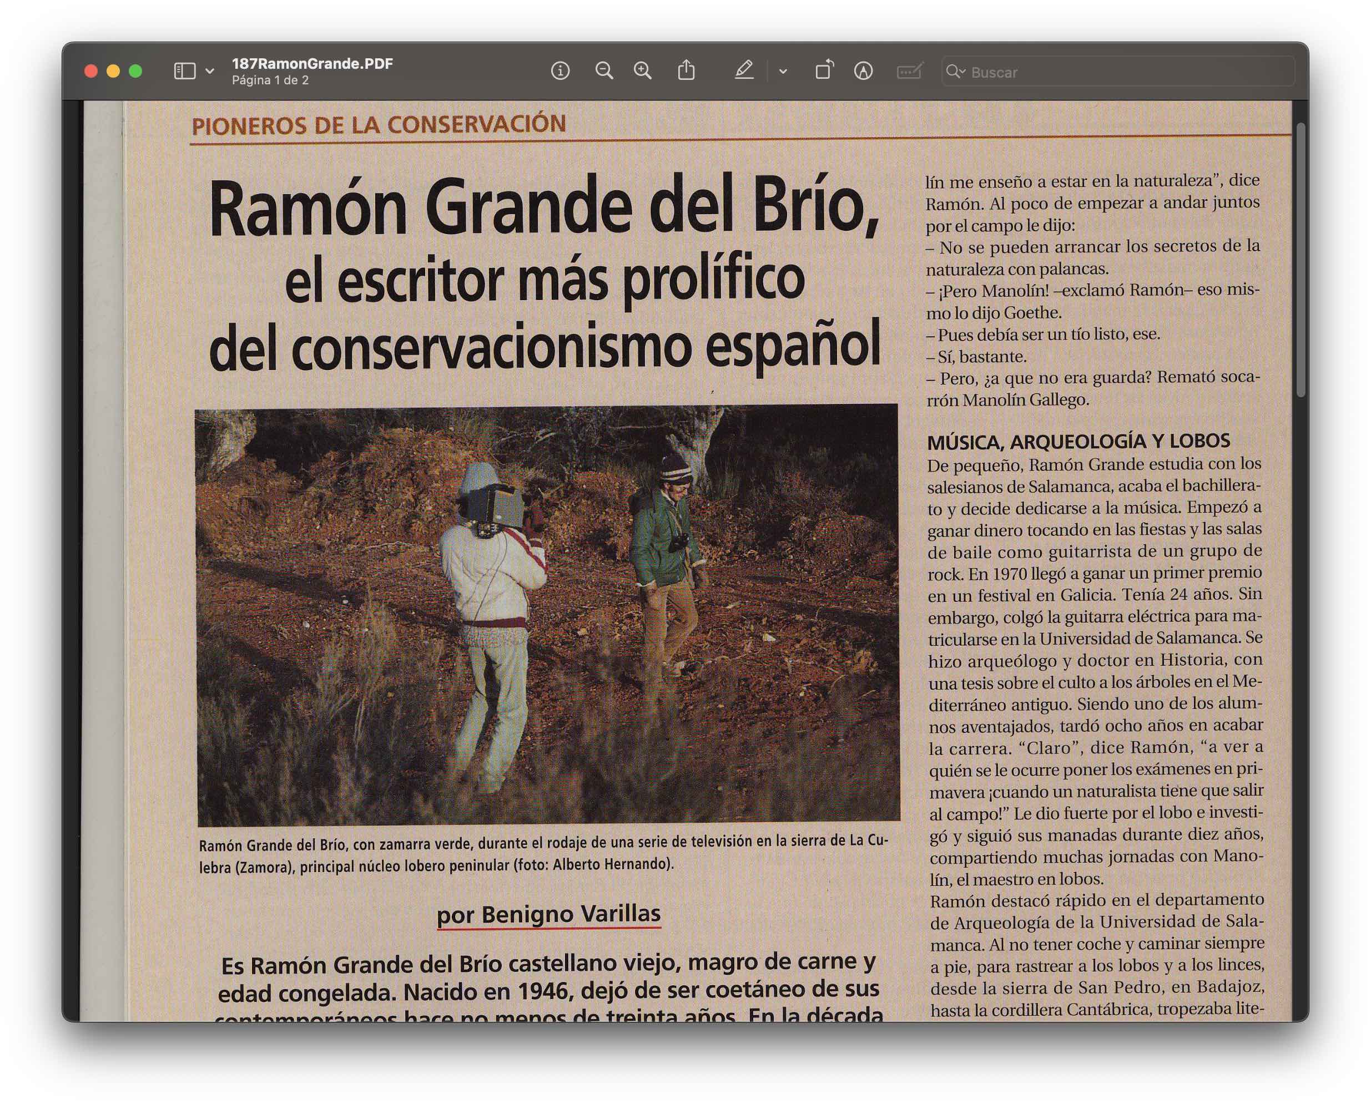This screenshot has height=1104, width=1371.
Task: Zoom out the PDF page
Action: [x=604, y=70]
